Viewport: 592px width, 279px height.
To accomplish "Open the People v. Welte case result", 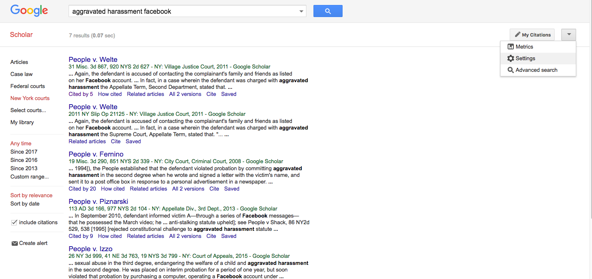I will click(93, 59).
